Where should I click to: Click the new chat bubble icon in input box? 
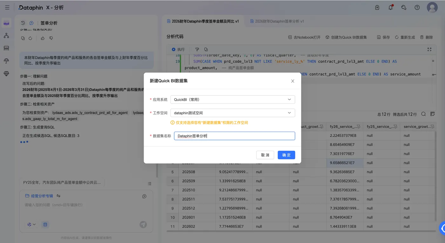[x=144, y=196]
